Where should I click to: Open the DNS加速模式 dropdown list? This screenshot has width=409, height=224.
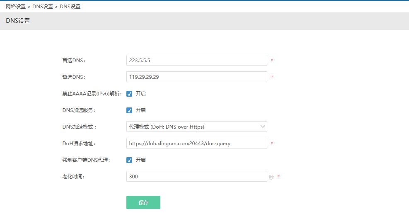click(196, 127)
